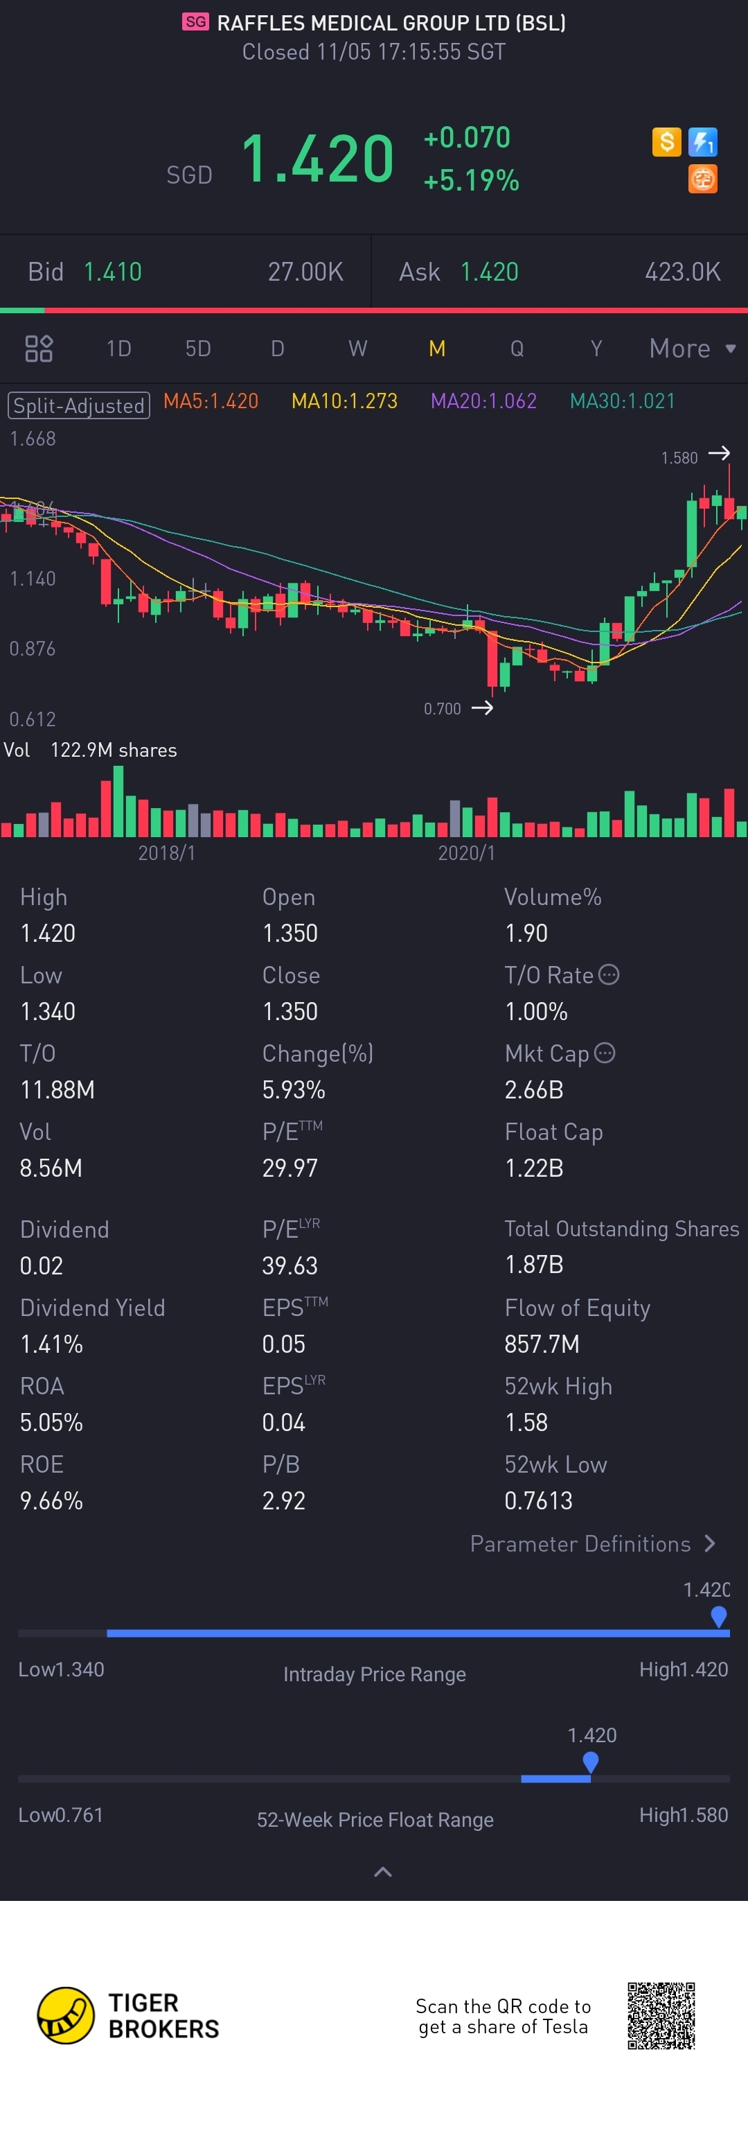Tap the SG market flag badge
Viewport: 748px width, 2131px height.
point(196,21)
